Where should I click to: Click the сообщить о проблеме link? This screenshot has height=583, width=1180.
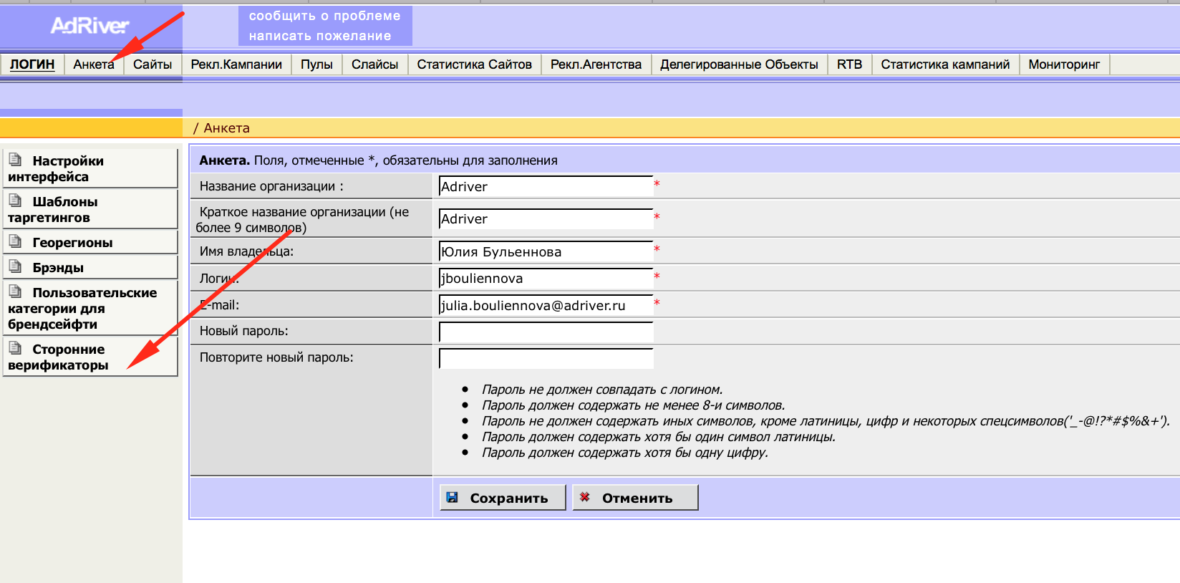click(324, 16)
